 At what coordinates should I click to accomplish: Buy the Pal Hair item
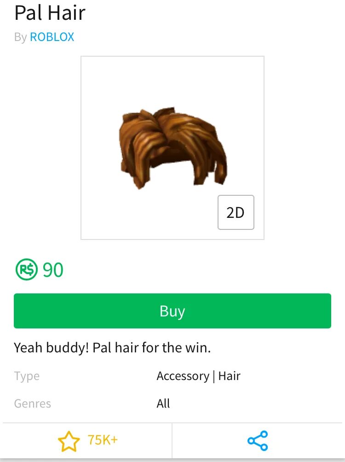coord(172,311)
